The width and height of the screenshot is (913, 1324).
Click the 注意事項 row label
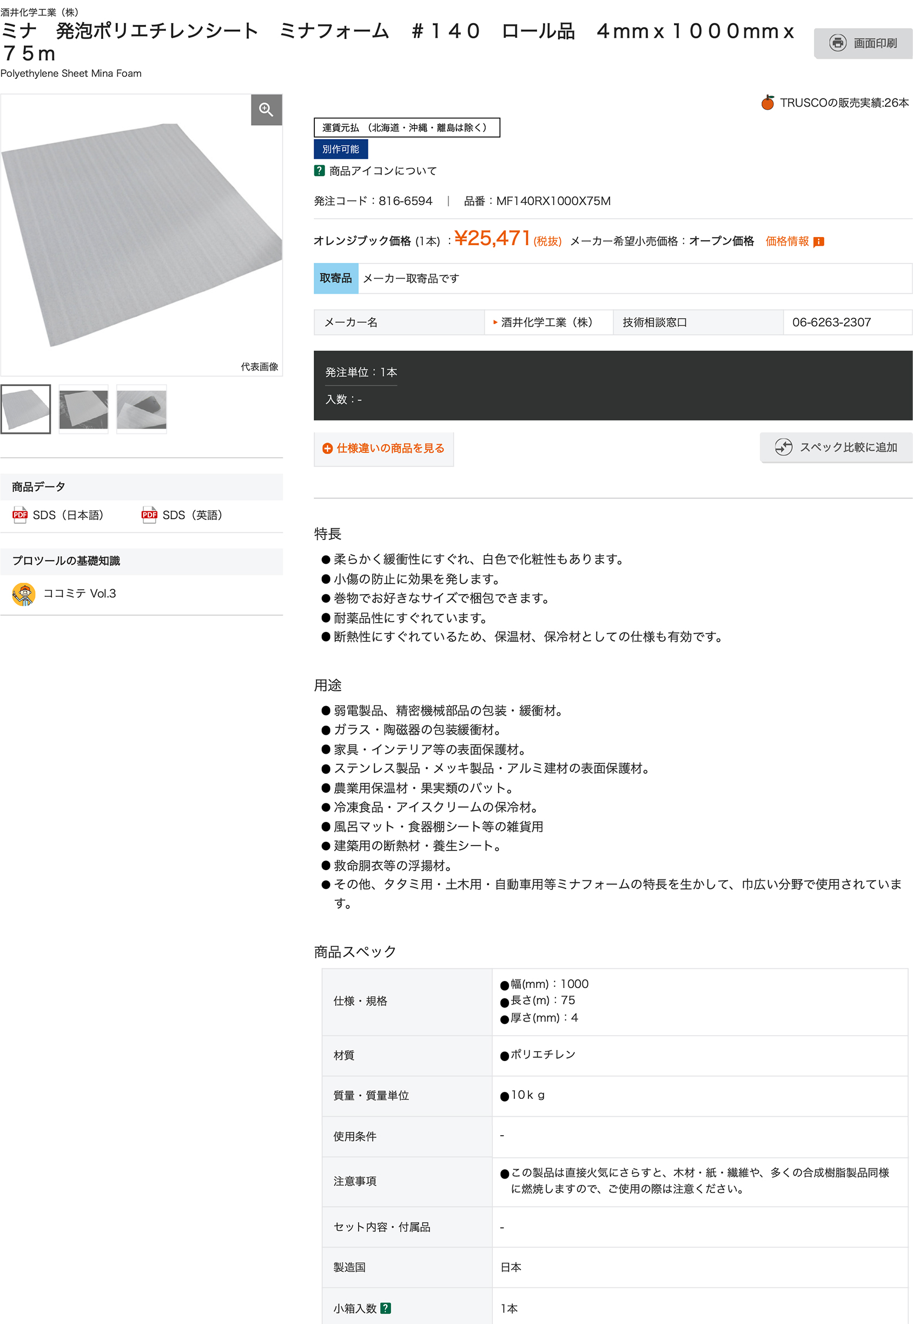tap(355, 1182)
